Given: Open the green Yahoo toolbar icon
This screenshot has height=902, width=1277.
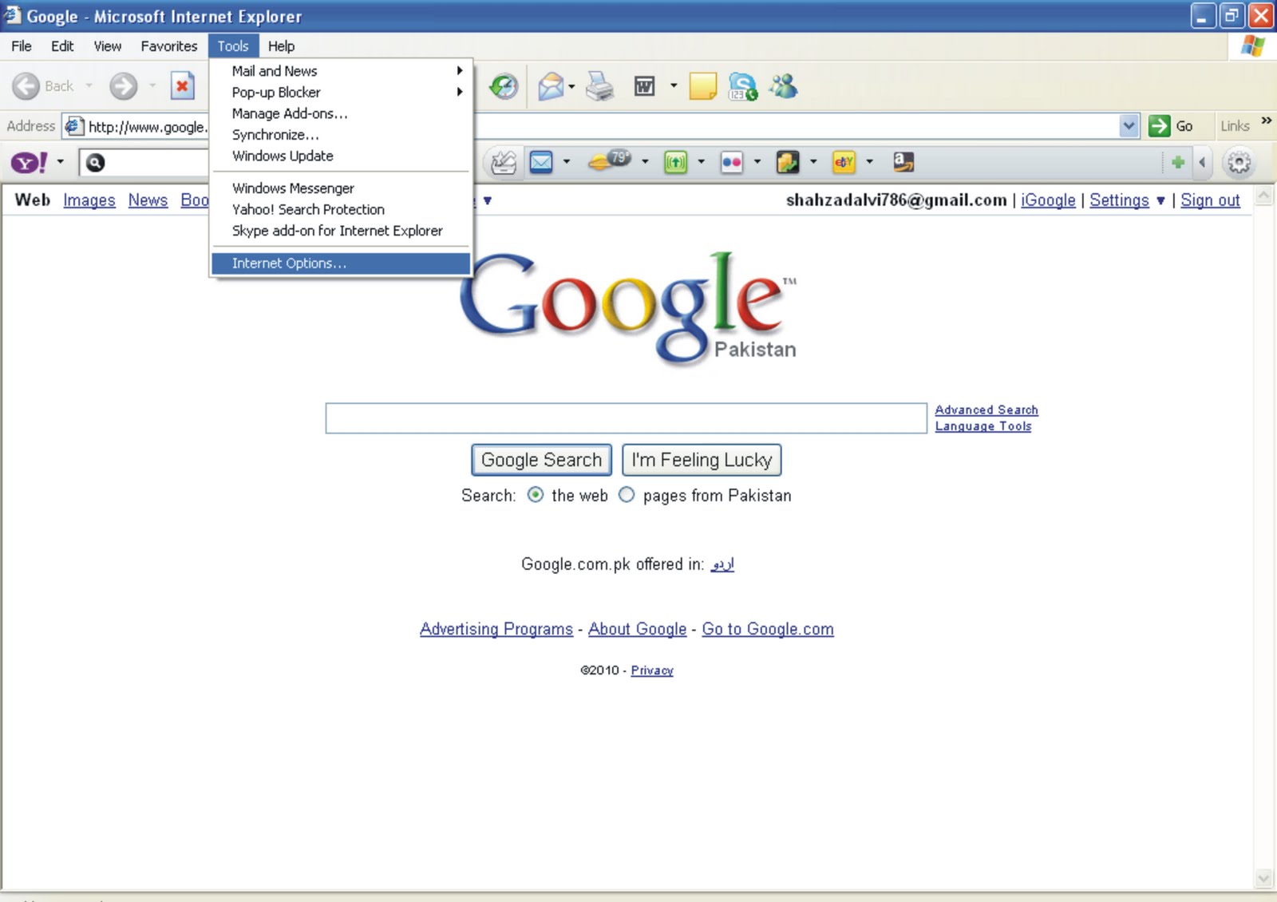Looking at the screenshot, I should point(675,163).
